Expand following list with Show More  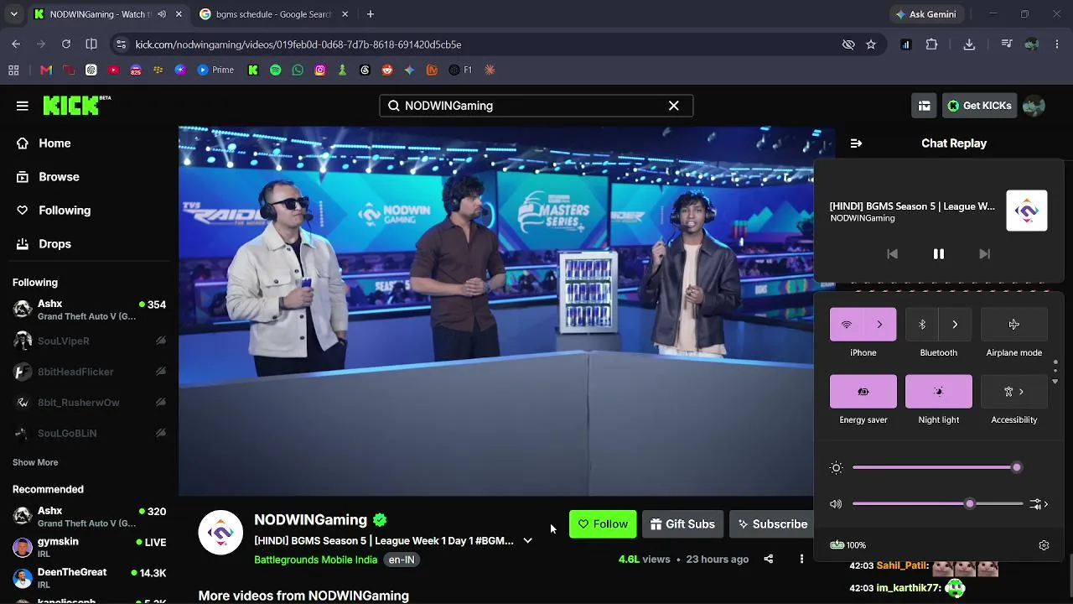[x=35, y=462]
